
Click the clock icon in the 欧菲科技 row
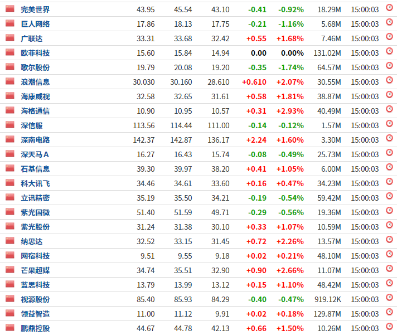(x=389, y=51)
